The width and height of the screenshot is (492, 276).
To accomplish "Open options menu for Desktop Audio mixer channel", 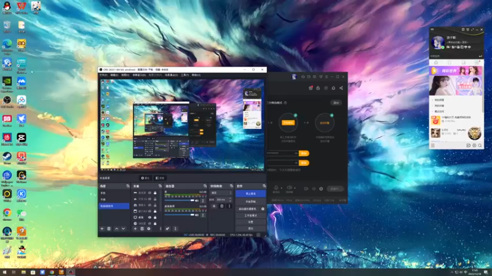I will point(203,215).
